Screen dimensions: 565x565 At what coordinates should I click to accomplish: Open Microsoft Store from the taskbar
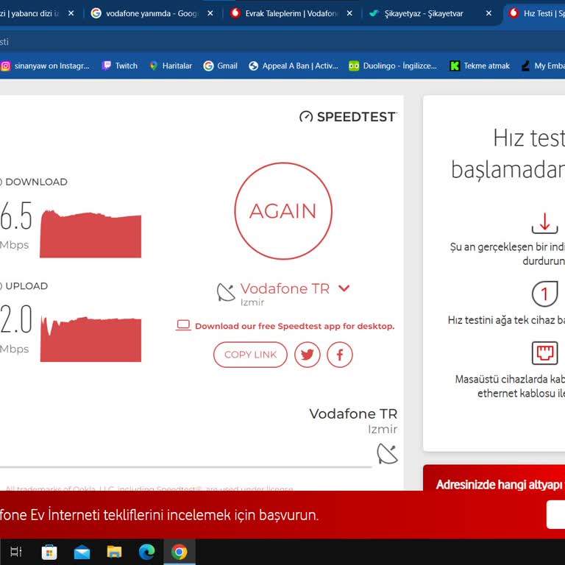pos(49,552)
